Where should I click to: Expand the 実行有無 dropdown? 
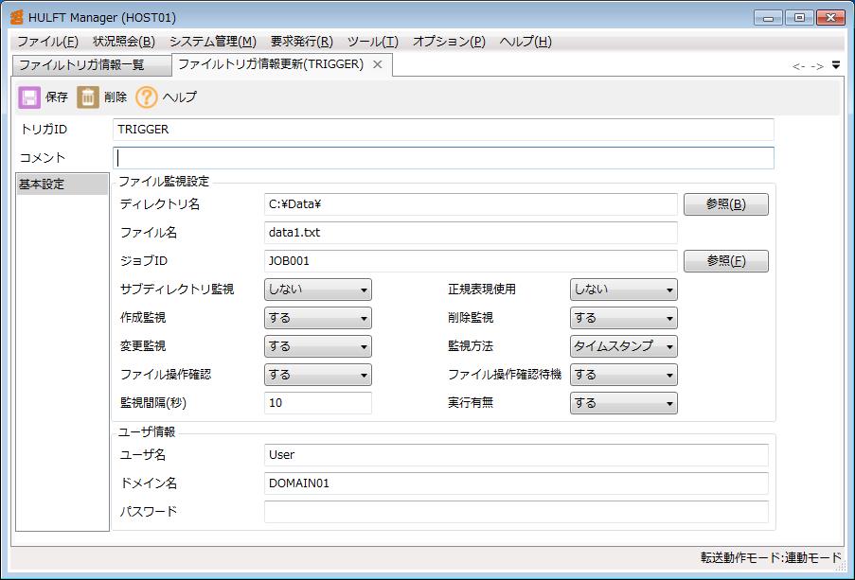[624, 403]
